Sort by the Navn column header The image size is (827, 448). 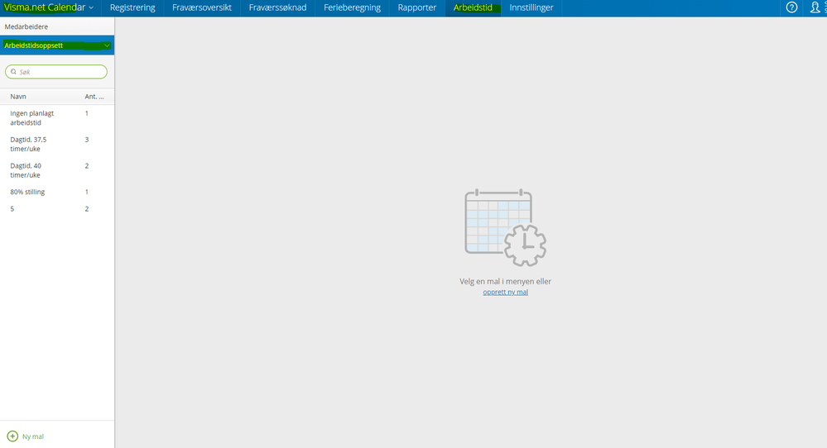18,97
